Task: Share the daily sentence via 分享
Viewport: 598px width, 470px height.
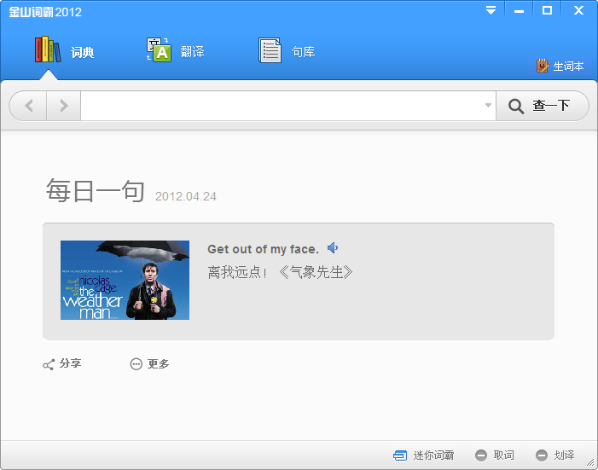Action: tap(61, 364)
